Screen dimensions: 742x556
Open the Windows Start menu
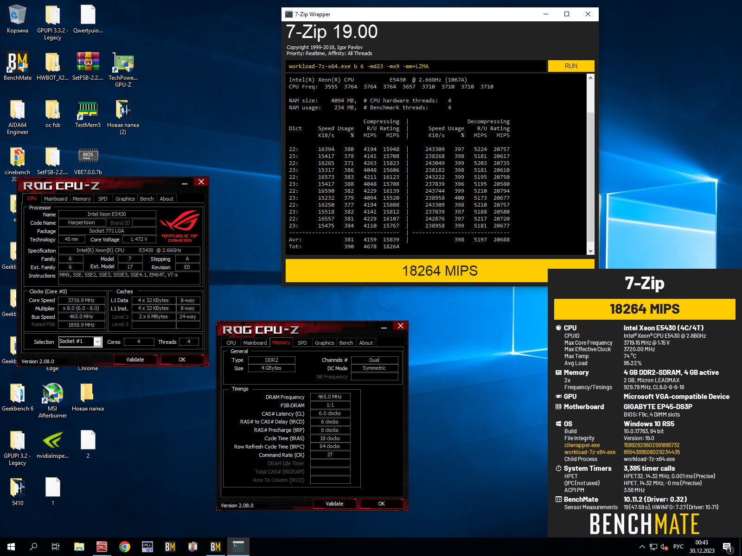tap(11, 547)
